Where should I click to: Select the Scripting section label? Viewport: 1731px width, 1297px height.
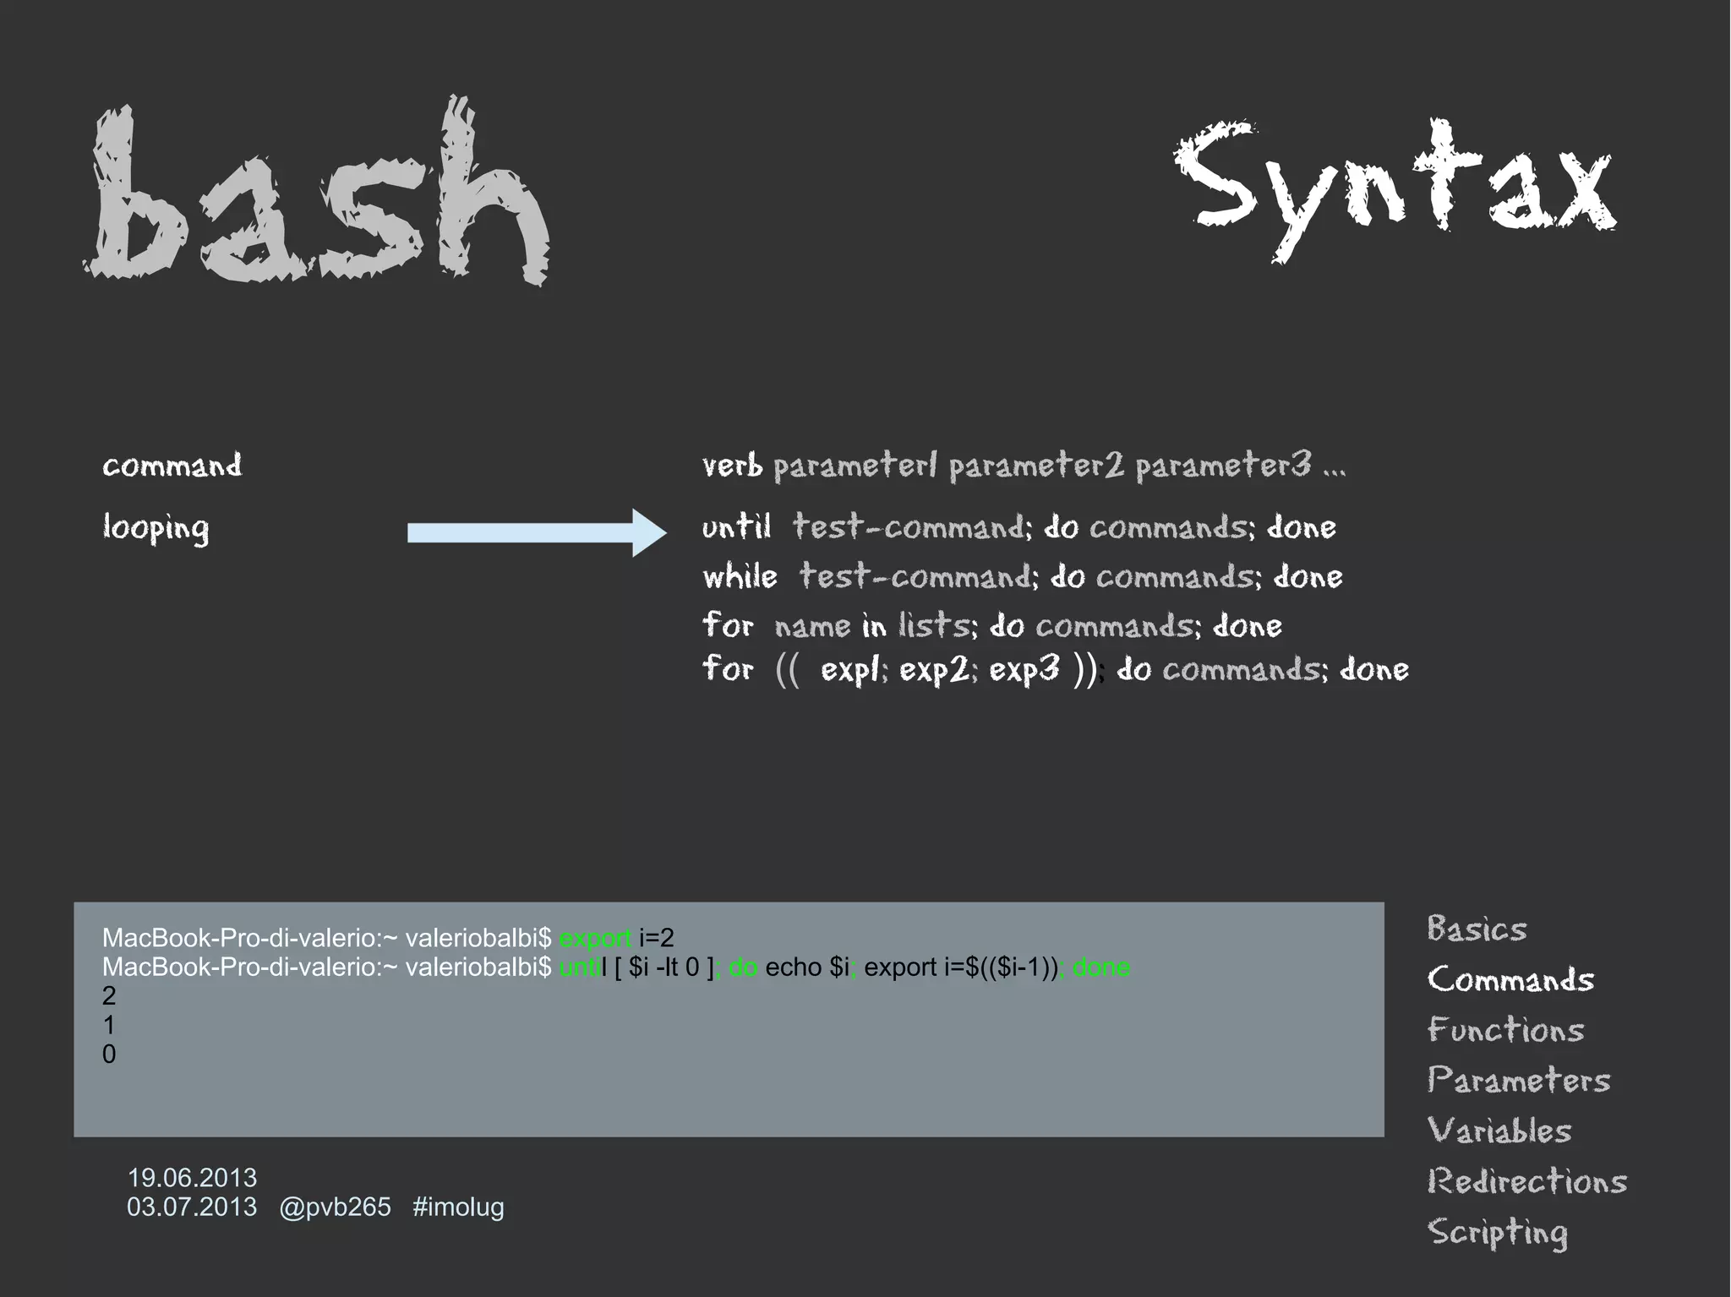1498,1233
